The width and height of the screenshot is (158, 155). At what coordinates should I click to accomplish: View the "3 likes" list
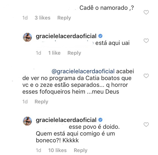click(x=43, y=18)
